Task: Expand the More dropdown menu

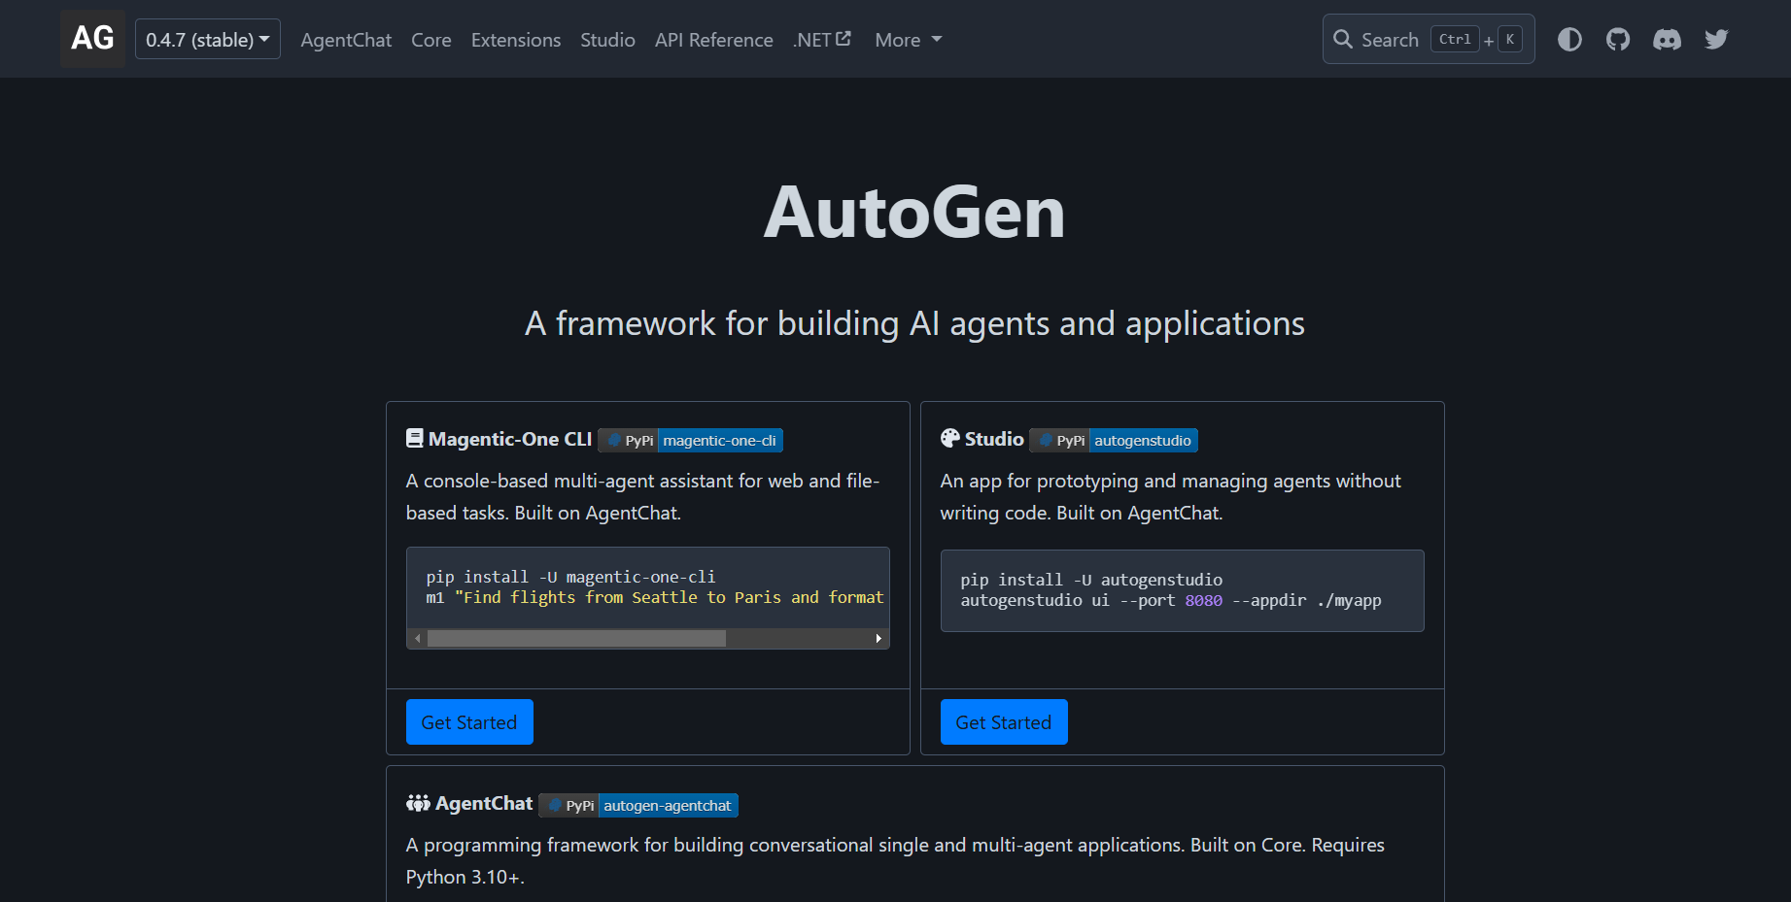Action: 909,40
